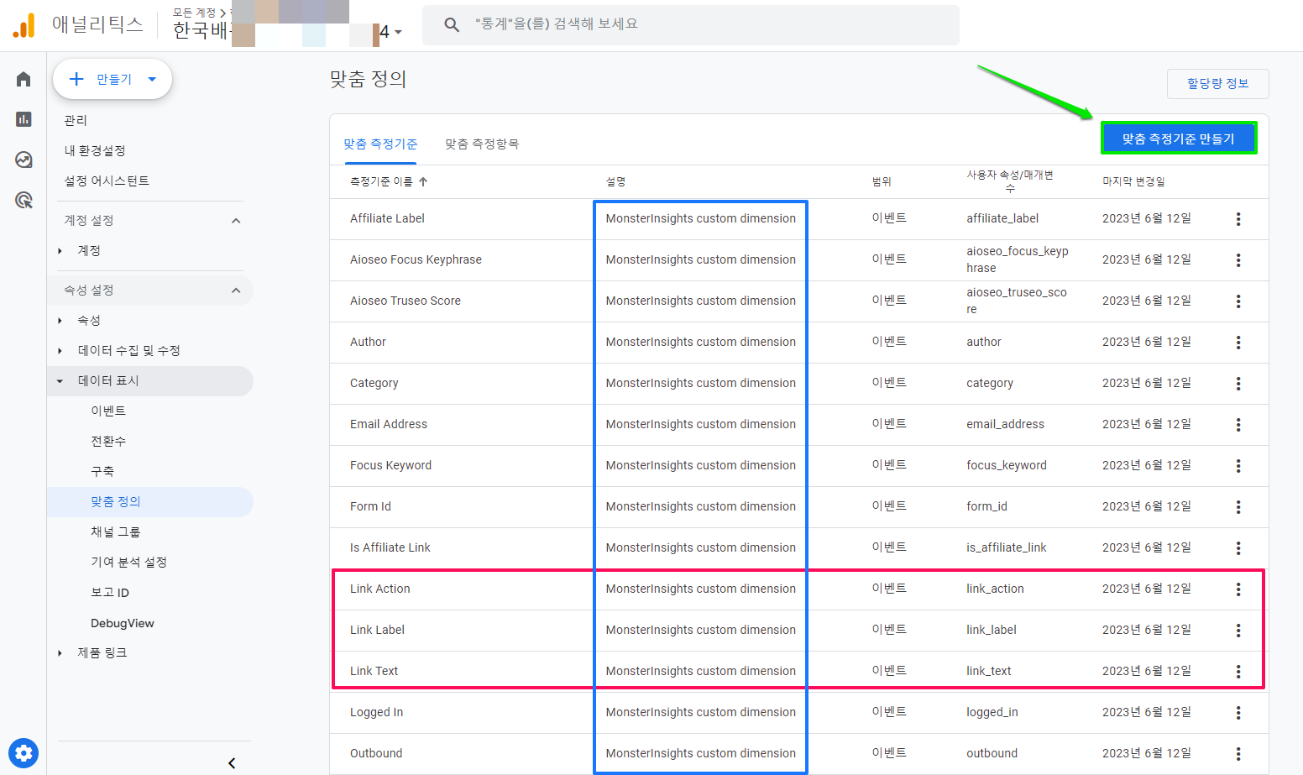The image size is (1303, 775).
Task: Expand 데이터 수집 및 수정
Action: click(60, 351)
